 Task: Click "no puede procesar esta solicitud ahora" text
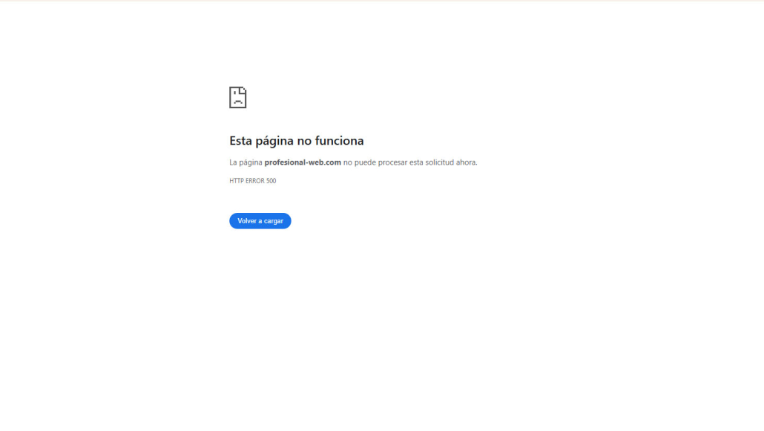[x=409, y=162]
